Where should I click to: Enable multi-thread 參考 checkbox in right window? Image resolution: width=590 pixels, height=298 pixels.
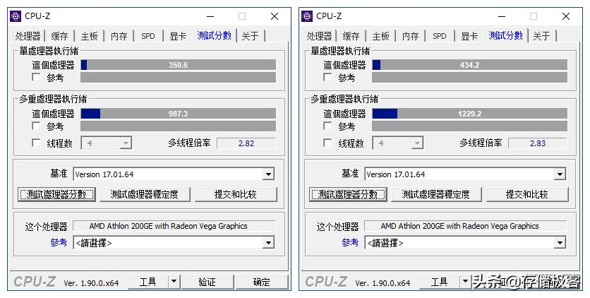[x=327, y=126]
